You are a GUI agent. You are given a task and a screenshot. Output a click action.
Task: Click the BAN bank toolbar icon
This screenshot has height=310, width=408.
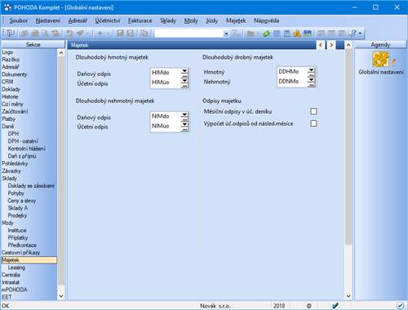pos(308,34)
